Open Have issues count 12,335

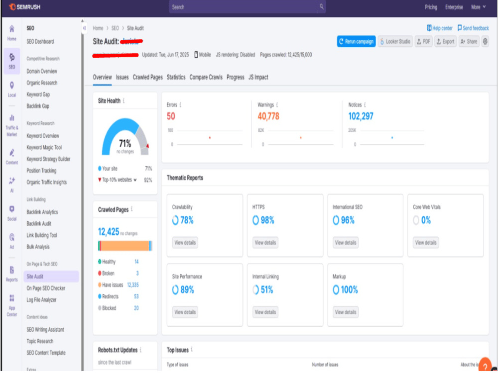[133, 285]
